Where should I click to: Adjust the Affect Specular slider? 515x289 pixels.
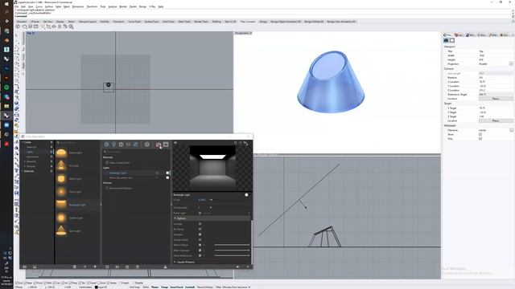[x=232, y=250]
